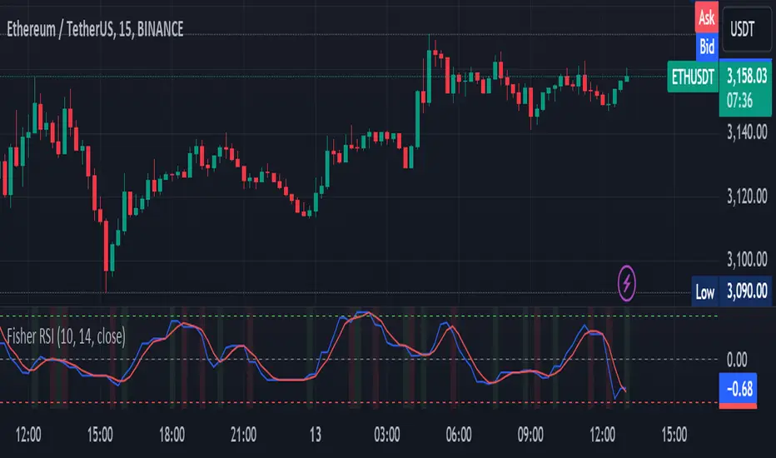Click the 13 date marker on time axis

click(316, 435)
